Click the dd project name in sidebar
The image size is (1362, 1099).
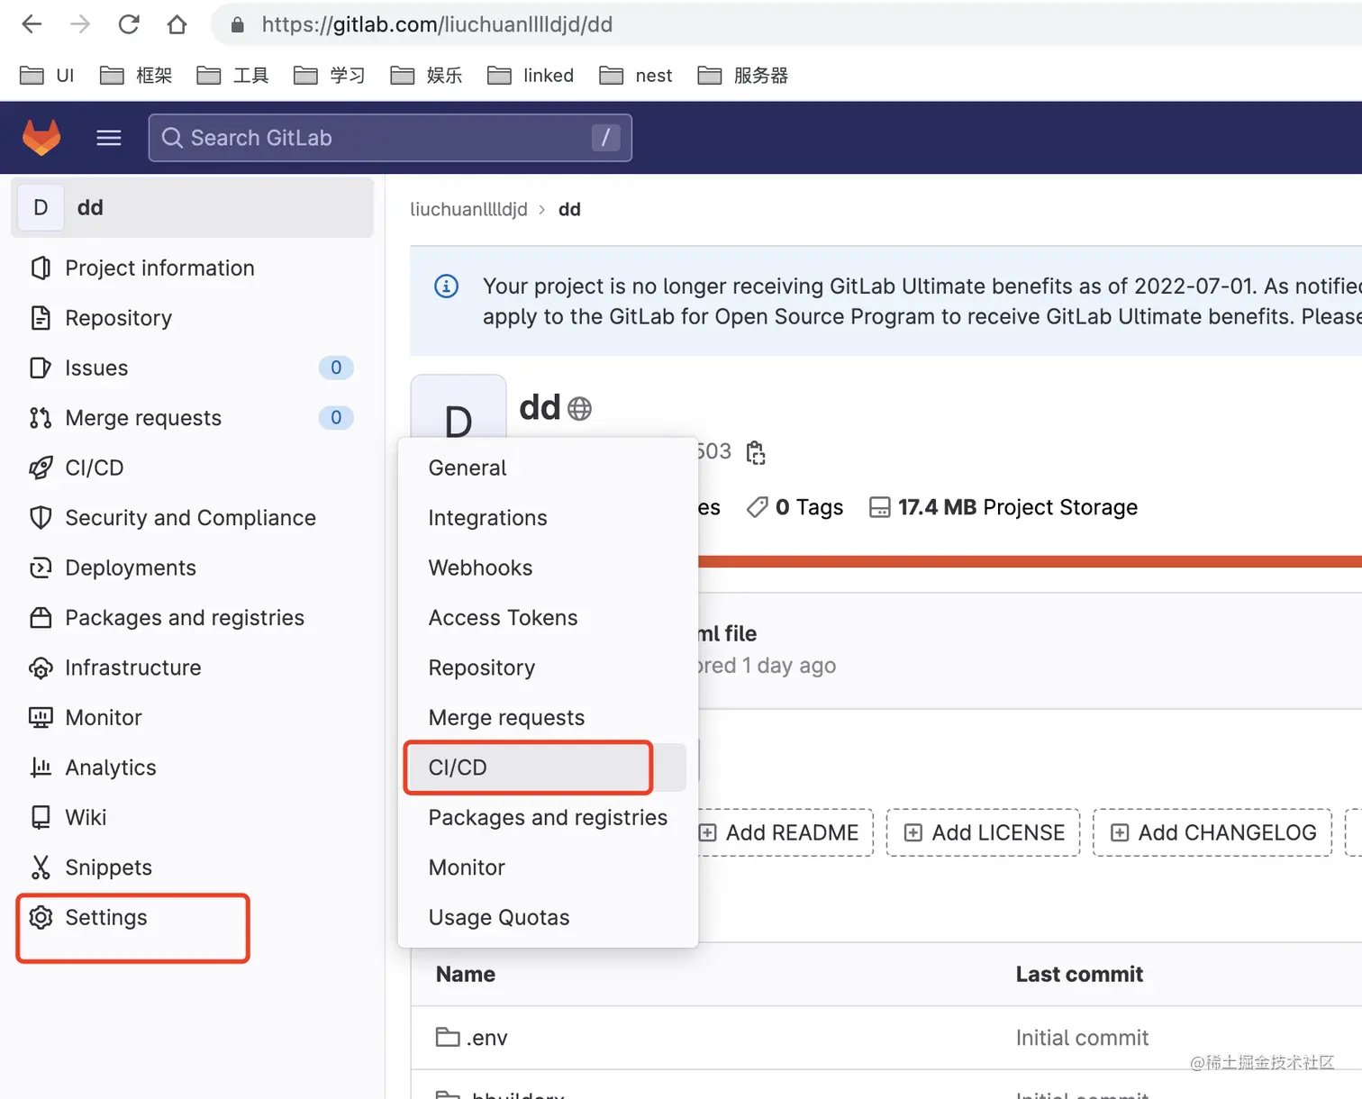pyautogui.click(x=90, y=208)
